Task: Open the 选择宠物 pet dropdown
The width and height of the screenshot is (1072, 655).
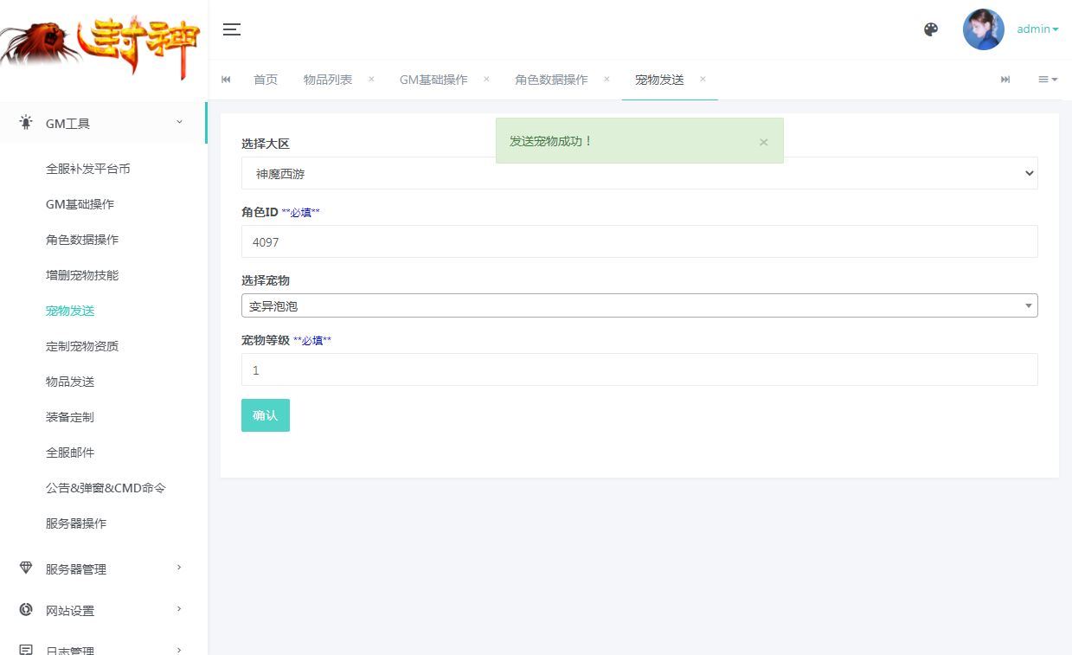Action: [x=639, y=305]
